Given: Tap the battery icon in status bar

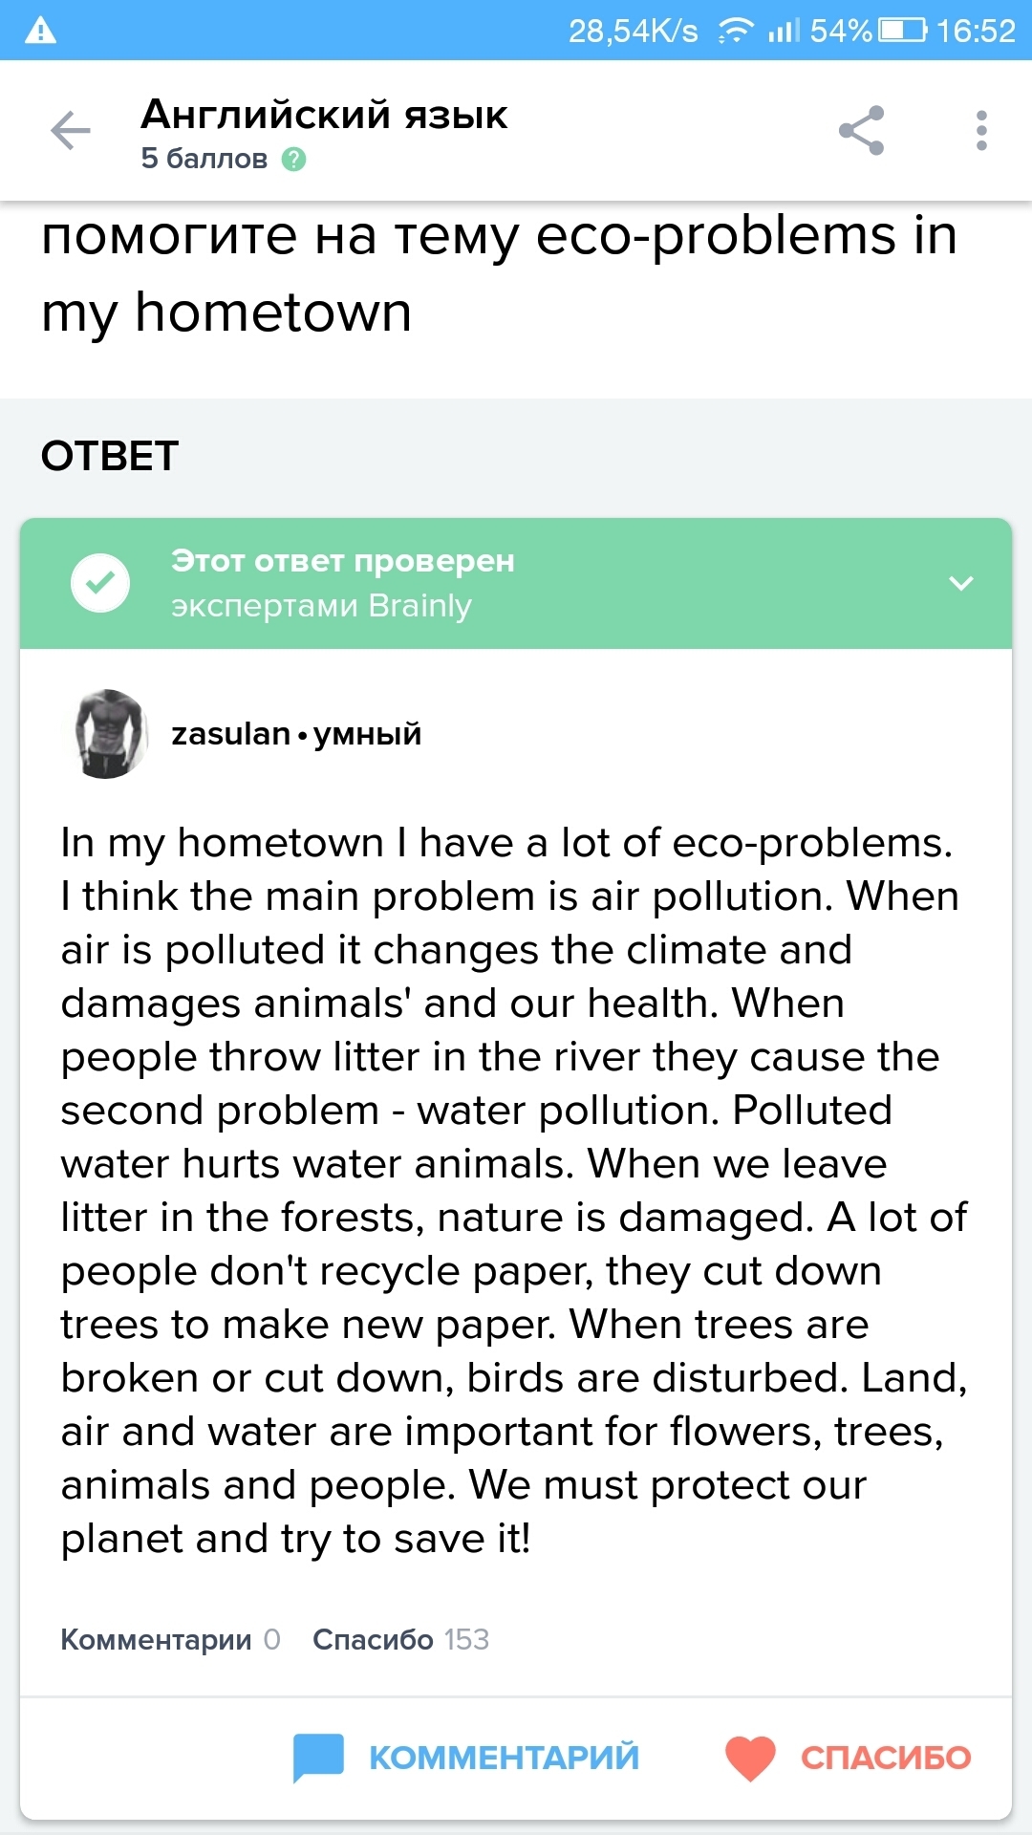Looking at the screenshot, I should (x=902, y=31).
